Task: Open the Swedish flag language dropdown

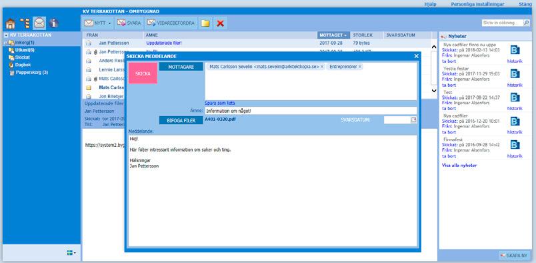Action: pos(71,253)
